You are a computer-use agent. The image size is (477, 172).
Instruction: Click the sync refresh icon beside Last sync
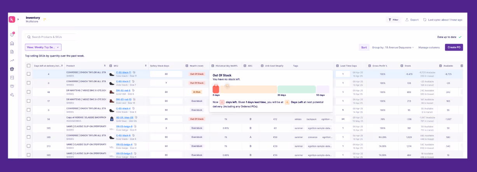point(425,20)
